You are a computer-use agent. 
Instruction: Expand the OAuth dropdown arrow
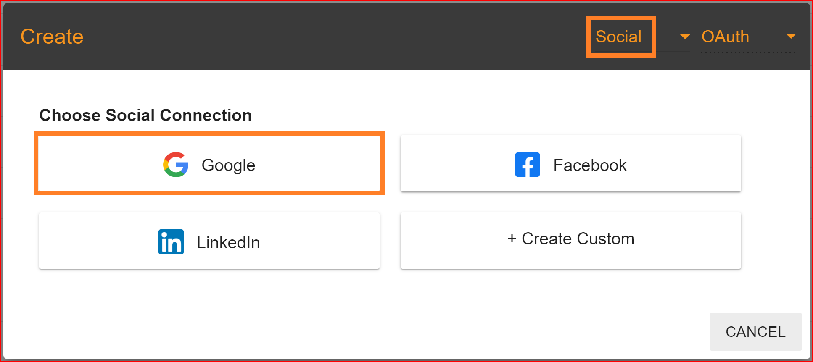[x=791, y=37]
